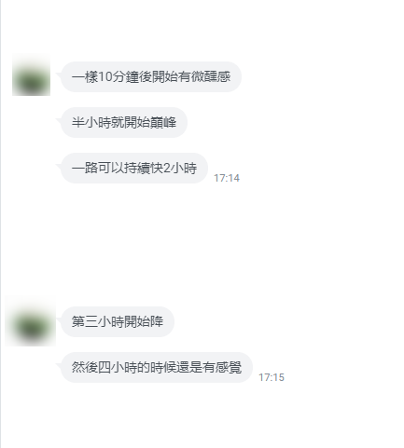Select the message 然後四小時的時候還是有感覺
Screen dimensions: 404x448
(157, 367)
